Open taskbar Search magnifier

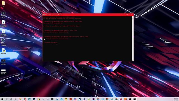7,99
